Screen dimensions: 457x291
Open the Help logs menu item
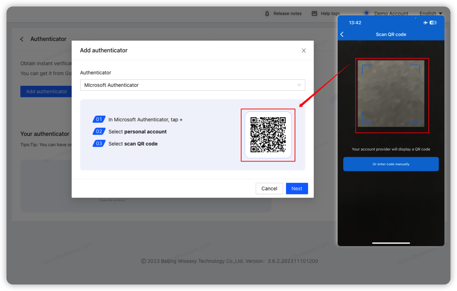tap(330, 14)
